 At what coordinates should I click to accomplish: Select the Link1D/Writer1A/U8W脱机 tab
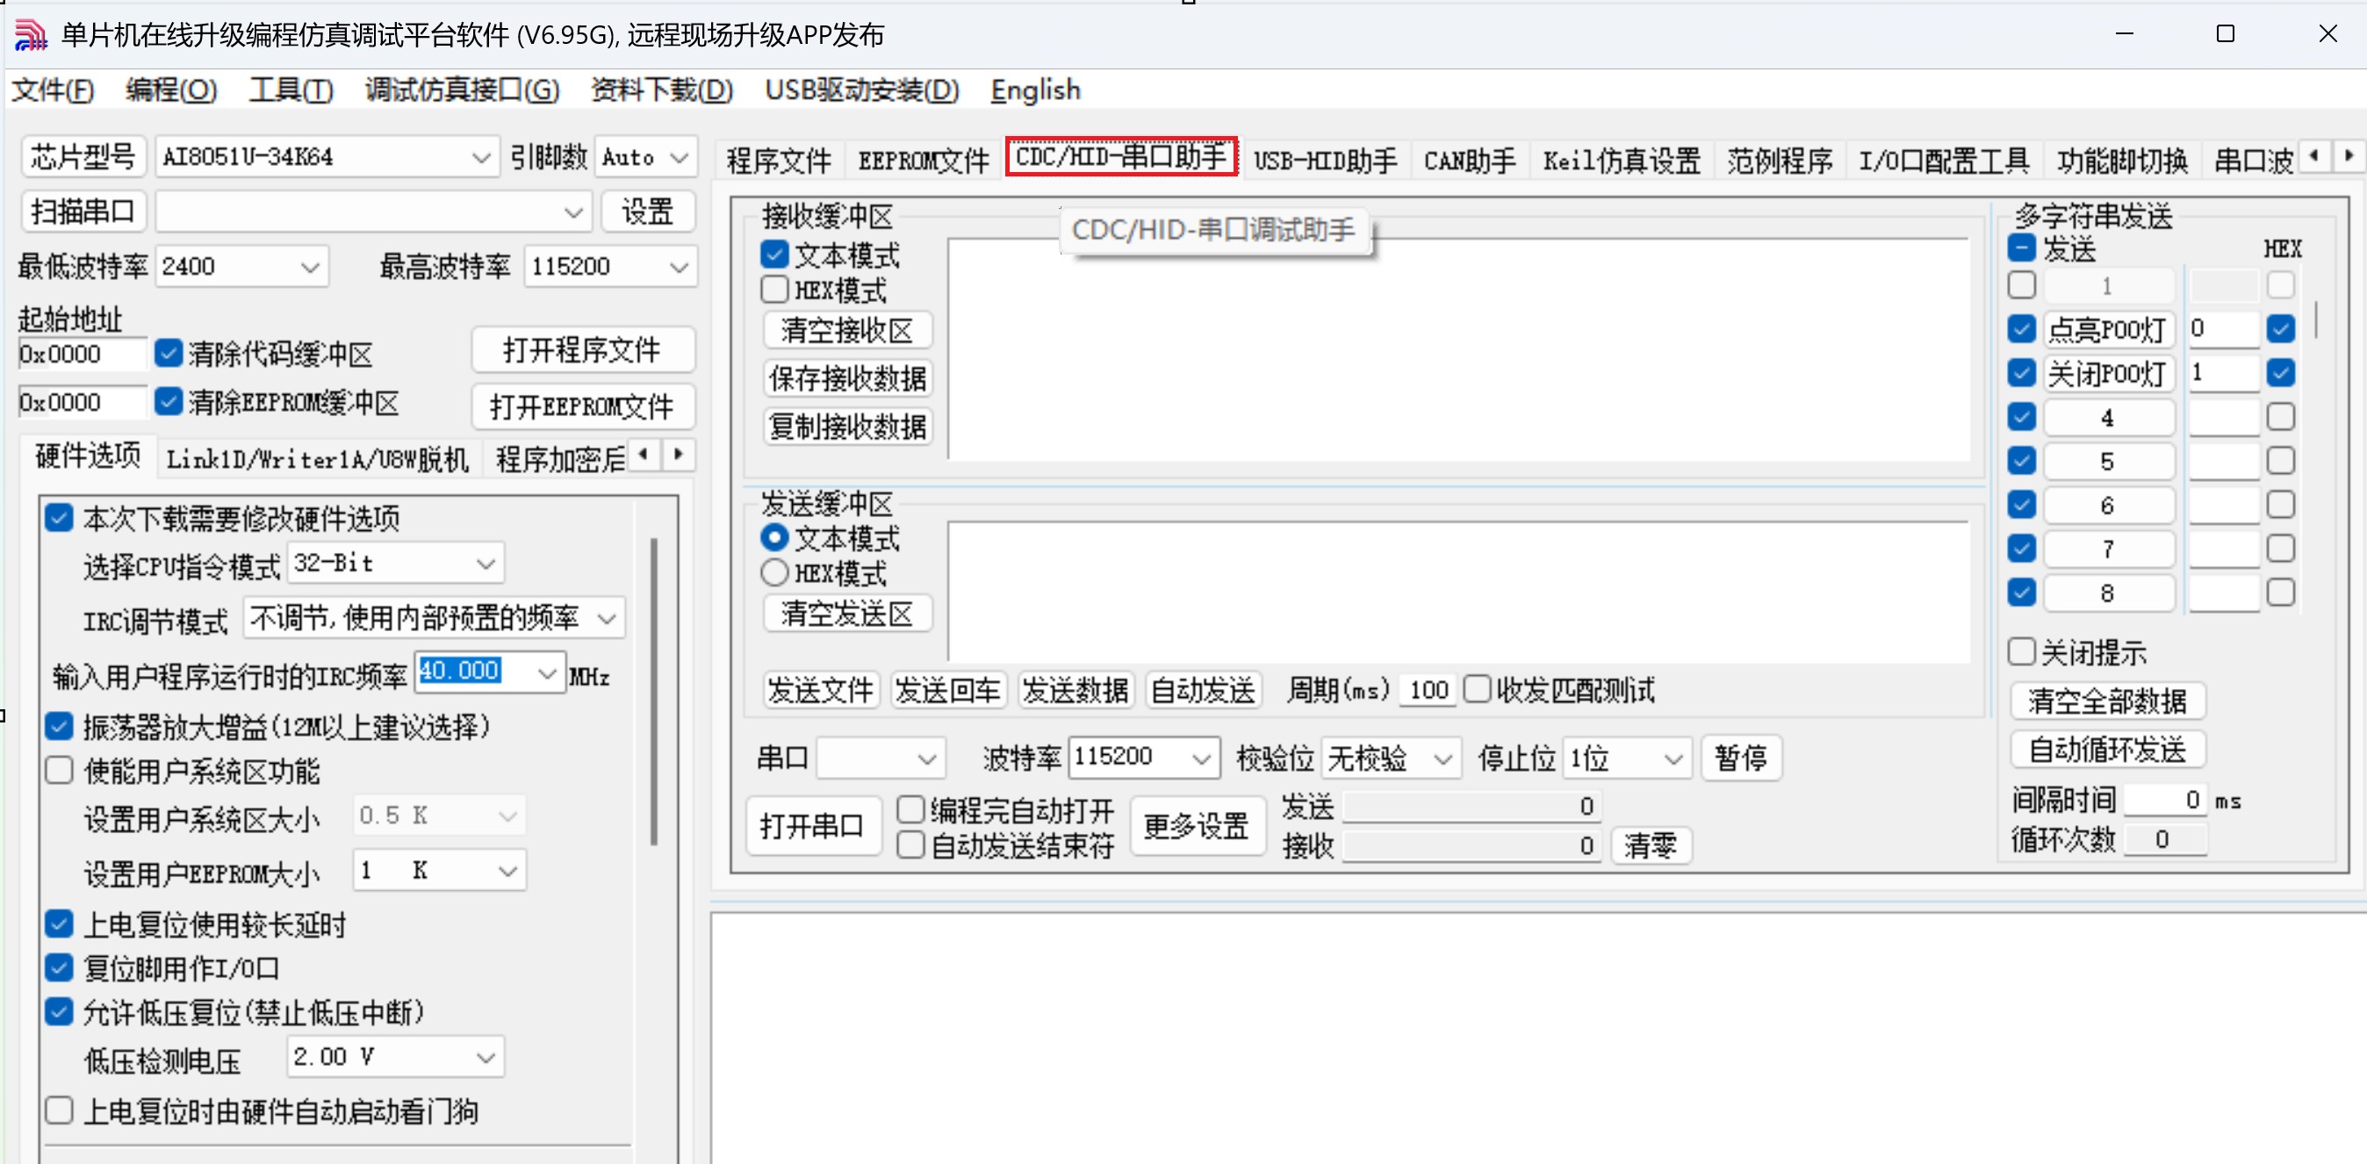(x=317, y=457)
